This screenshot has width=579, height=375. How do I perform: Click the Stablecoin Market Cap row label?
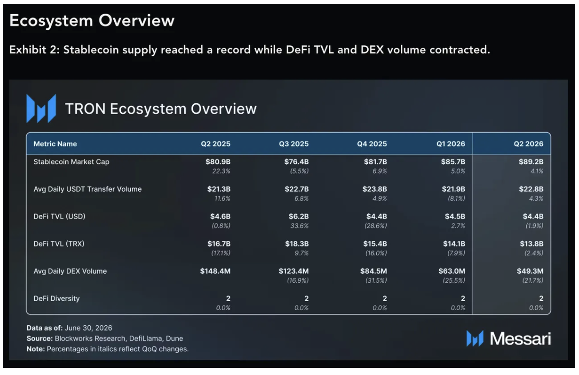[x=72, y=162]
